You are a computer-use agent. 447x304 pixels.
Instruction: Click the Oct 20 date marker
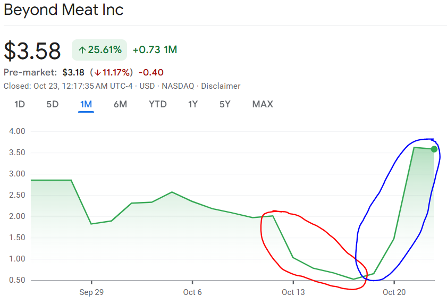tap(394, 292)
